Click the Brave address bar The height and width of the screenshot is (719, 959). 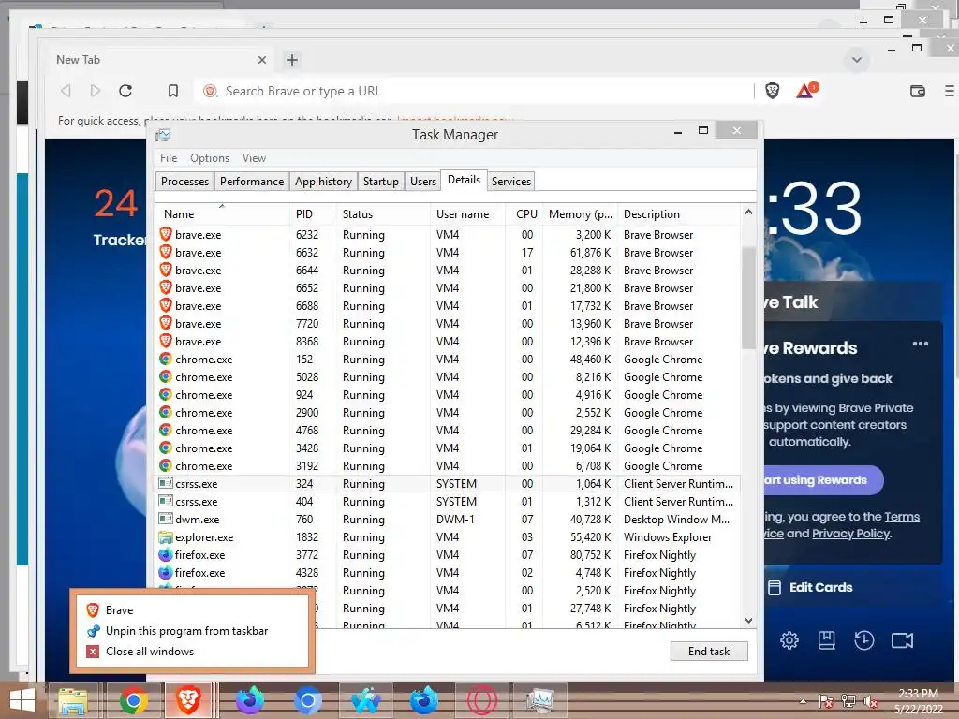[474, 91]
